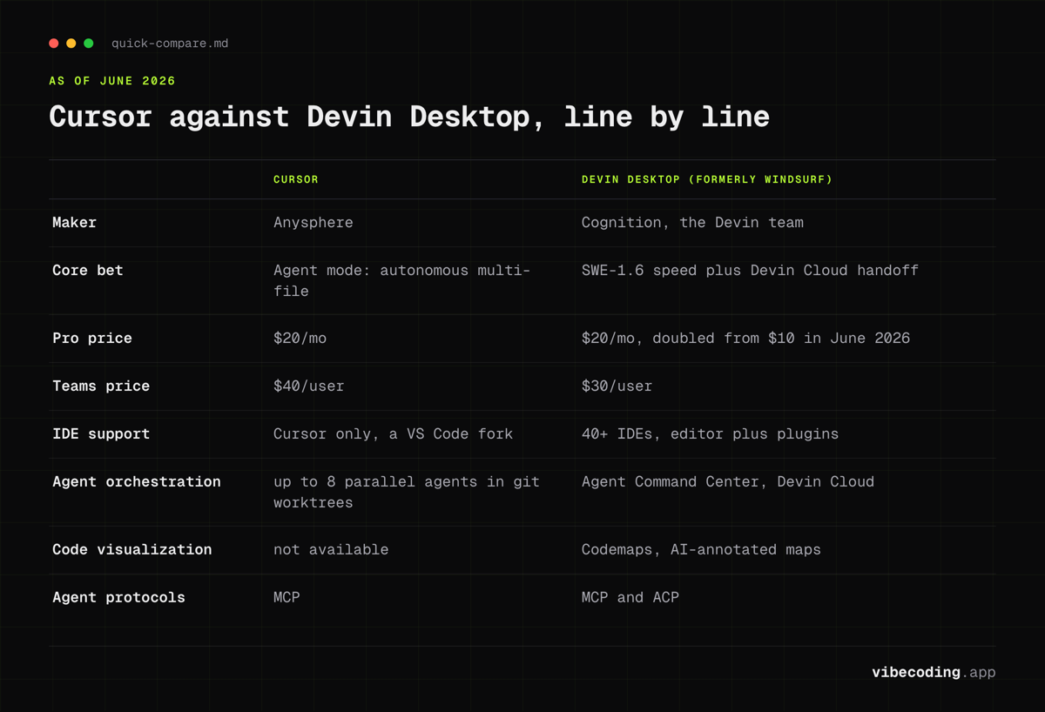The height and width of the screenshot is (712, 1045).
Task: Select the '$40/user' cell
Action: [309, 386]
